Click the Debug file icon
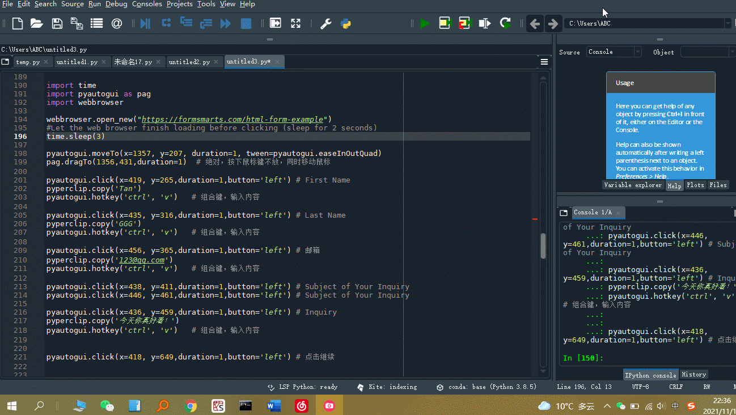This screenshot has width=736, height=415. pyautogui.click(x=145, y=23)
